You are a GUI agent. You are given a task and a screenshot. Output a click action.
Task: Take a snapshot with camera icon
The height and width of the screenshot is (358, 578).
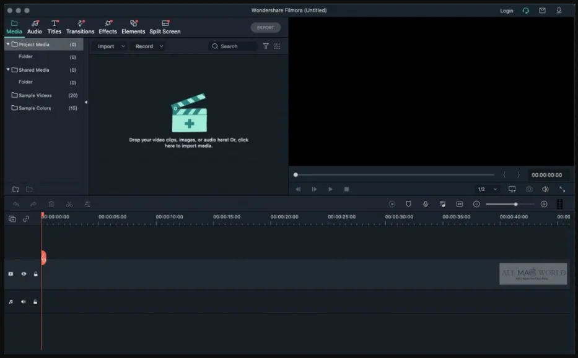[x=529, y=189]
